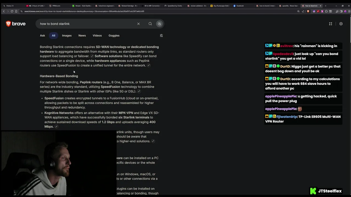Click the icon left of settings gear
351x197 pixels.
pyautogui.click(x=330, y=24)
